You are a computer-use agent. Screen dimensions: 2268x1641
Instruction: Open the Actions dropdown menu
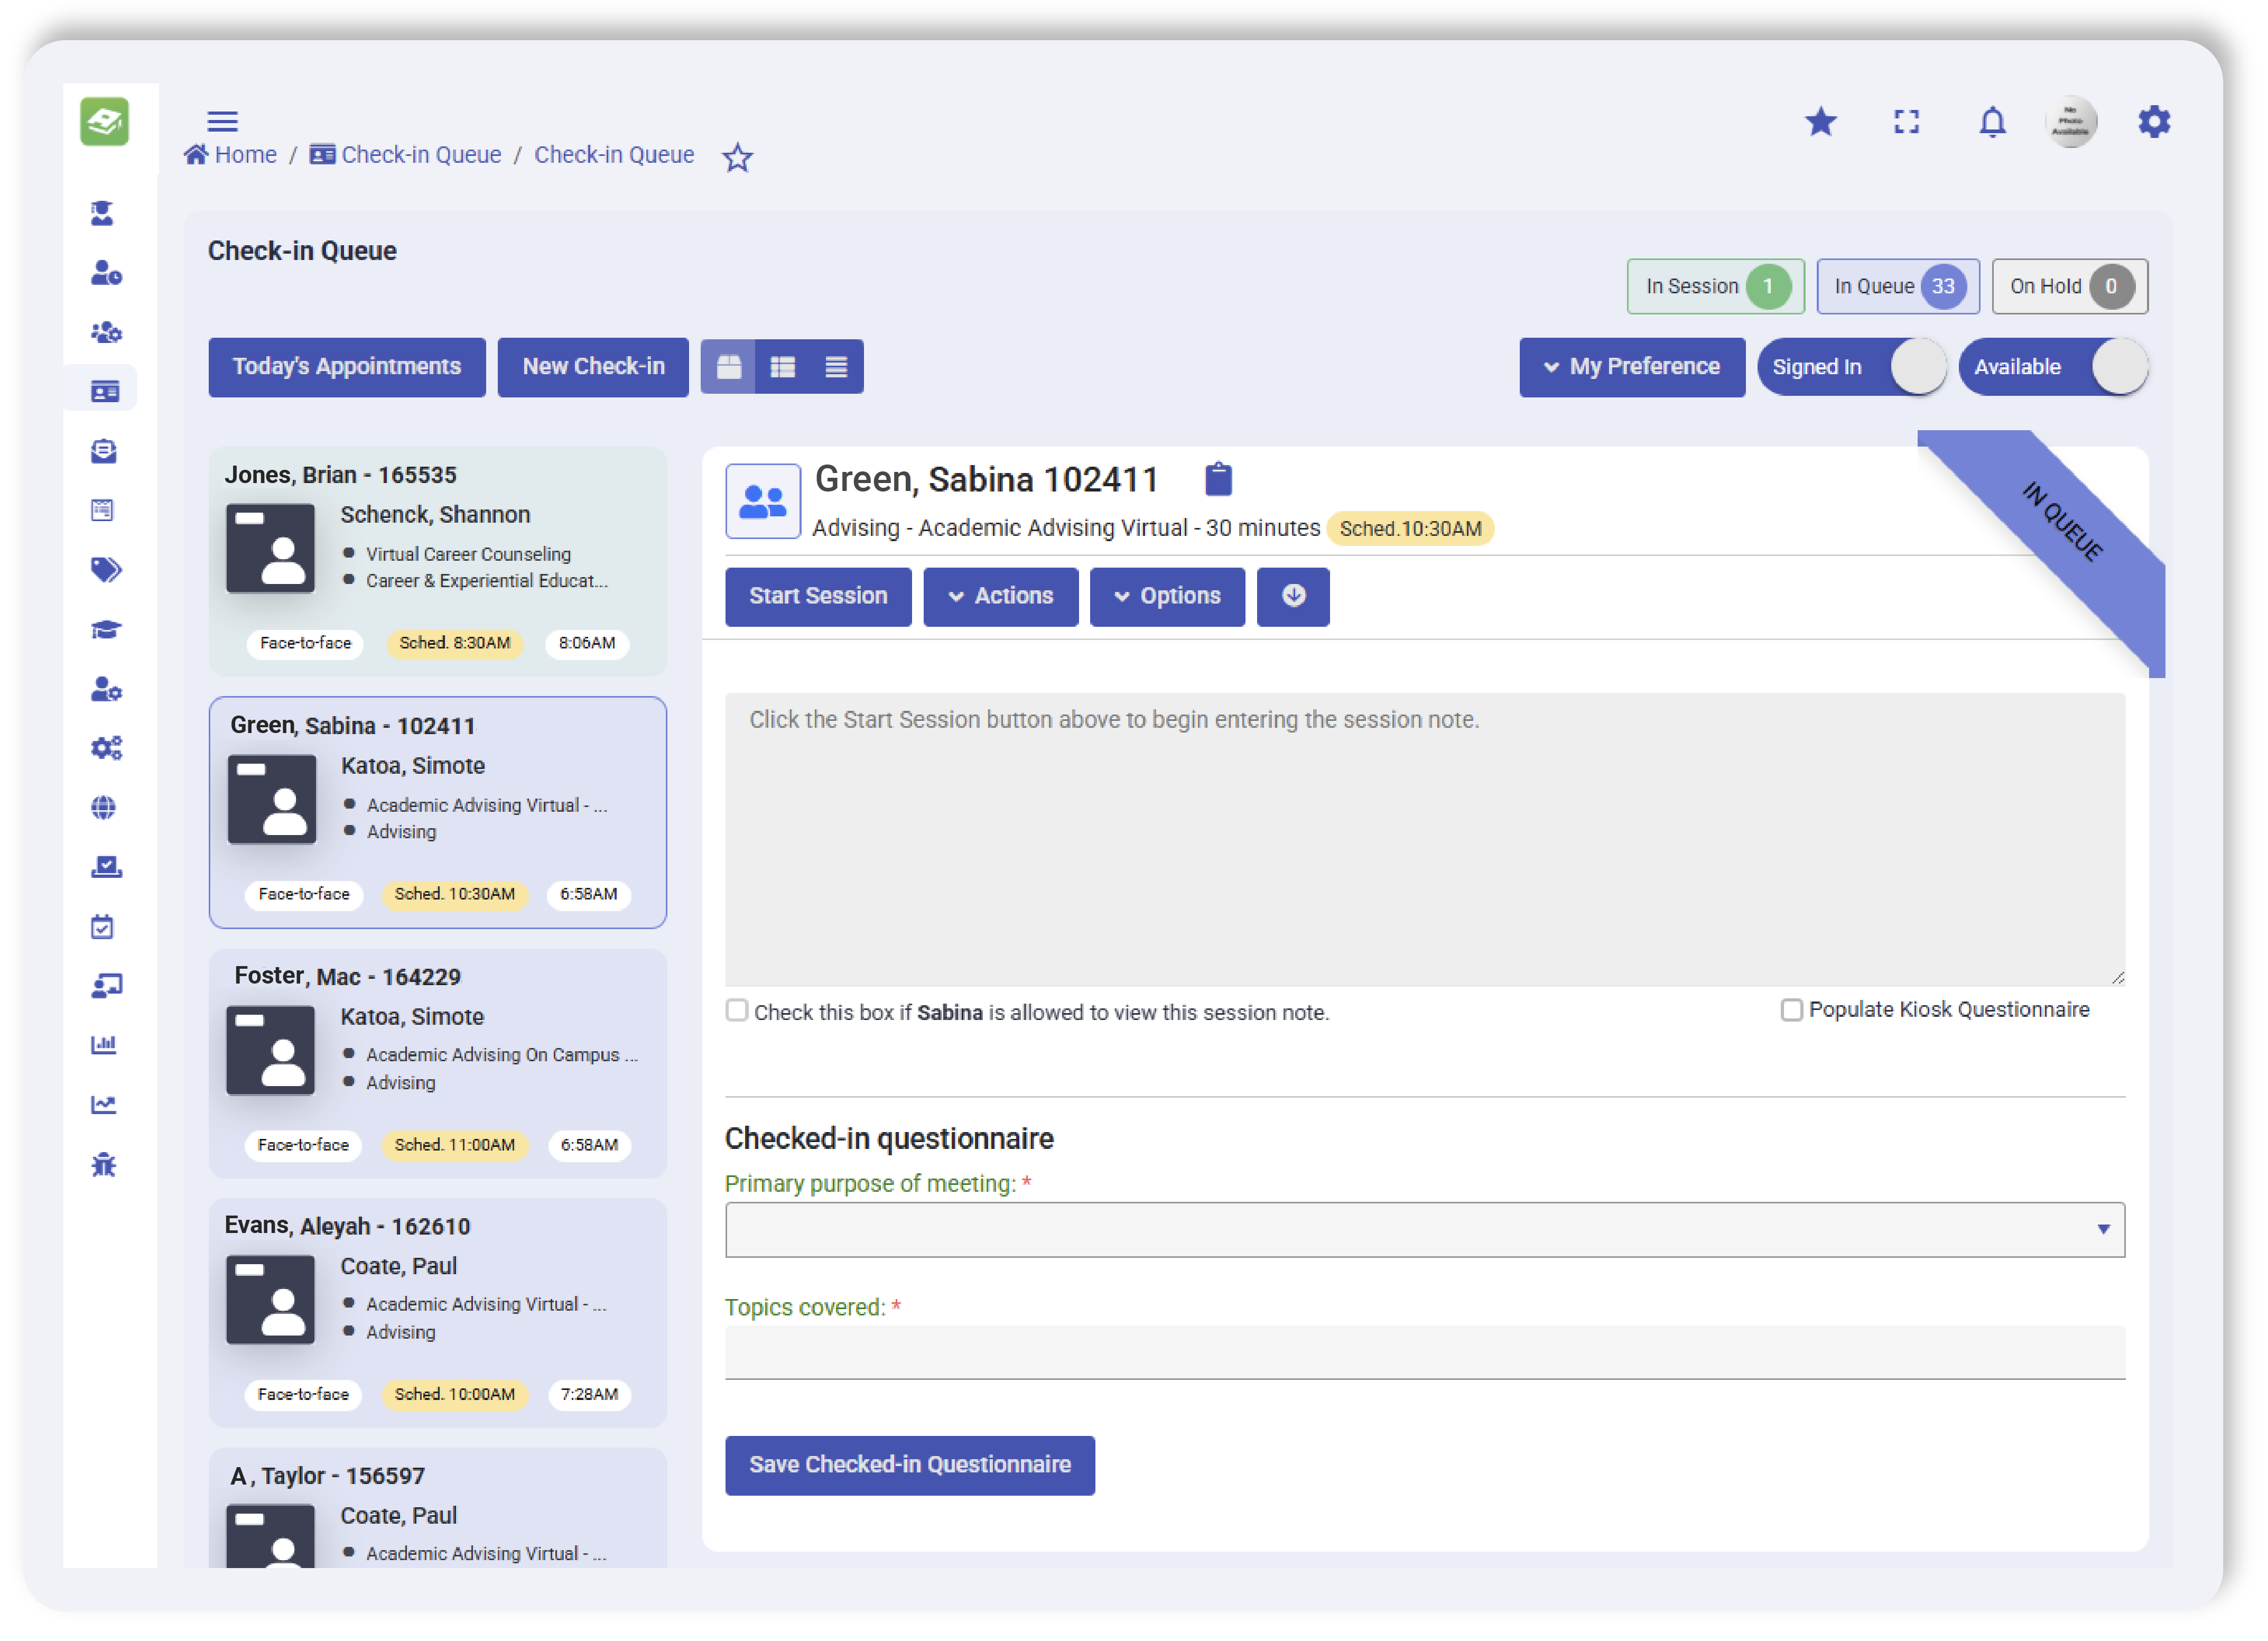click(x=1000, y=597)
